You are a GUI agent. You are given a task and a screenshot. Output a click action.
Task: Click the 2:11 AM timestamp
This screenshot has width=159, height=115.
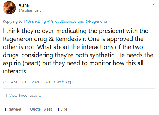pos(10,82)
